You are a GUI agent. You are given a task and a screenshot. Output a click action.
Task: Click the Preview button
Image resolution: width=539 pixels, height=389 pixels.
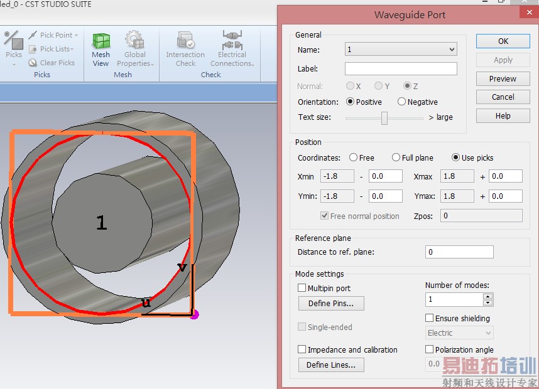click(503, 78)
